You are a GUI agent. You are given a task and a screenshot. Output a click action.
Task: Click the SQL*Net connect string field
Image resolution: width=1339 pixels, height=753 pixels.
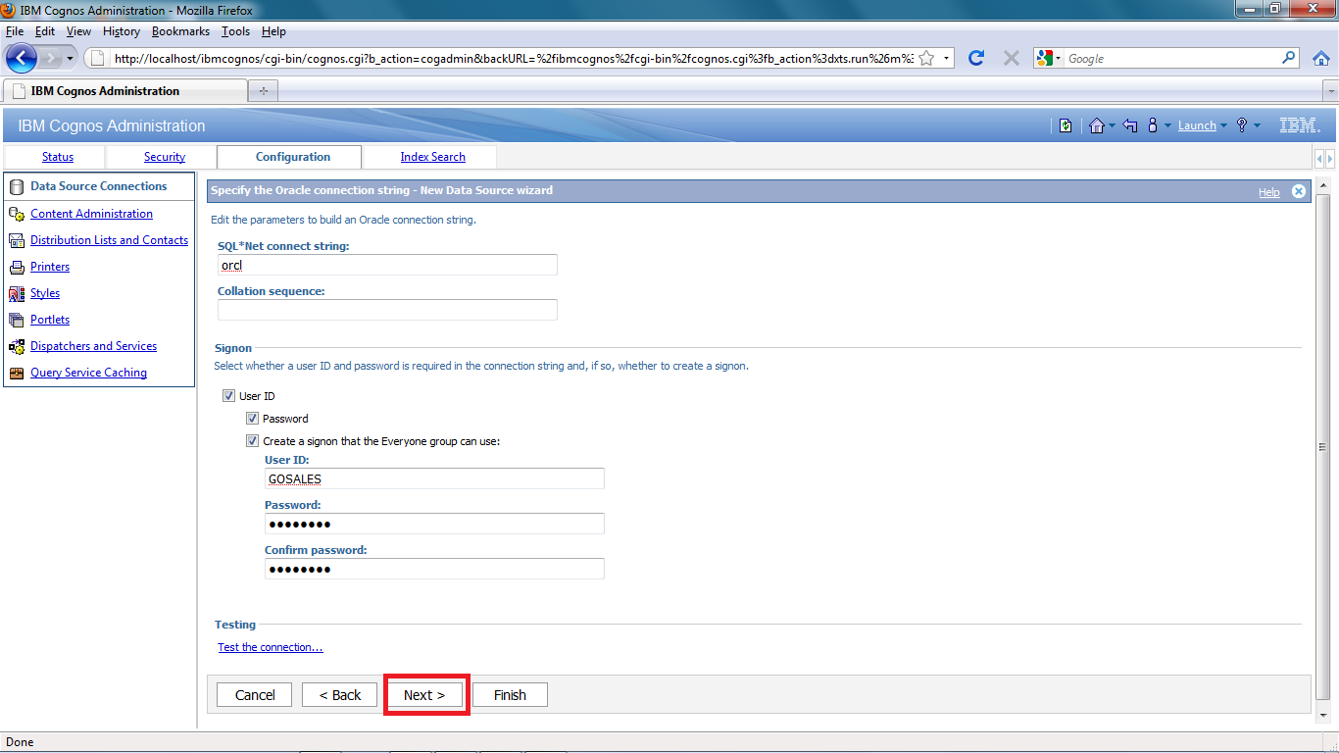coord(387,265)
